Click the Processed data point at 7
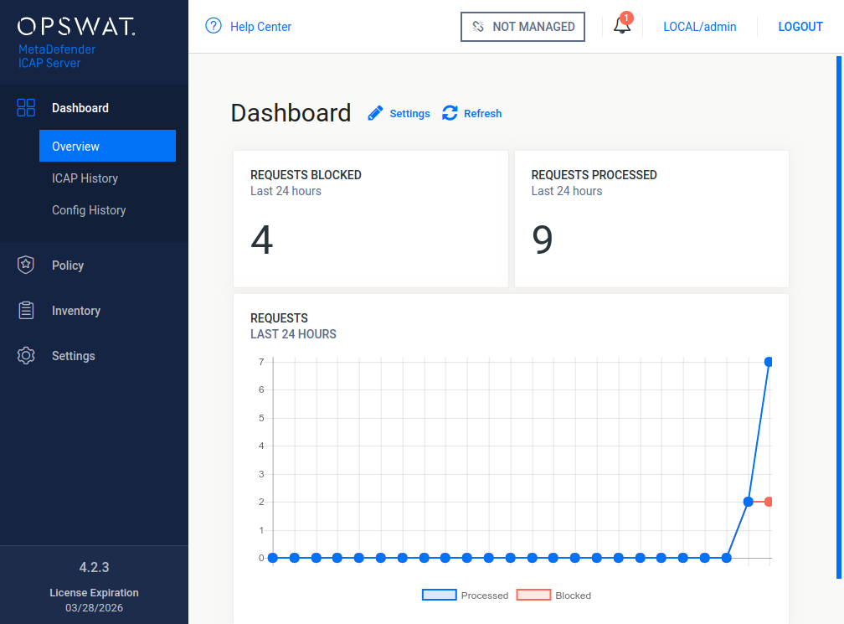 [769, 362]
